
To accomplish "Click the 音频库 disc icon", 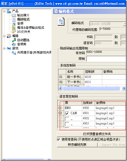I will [x=14, y=44].
